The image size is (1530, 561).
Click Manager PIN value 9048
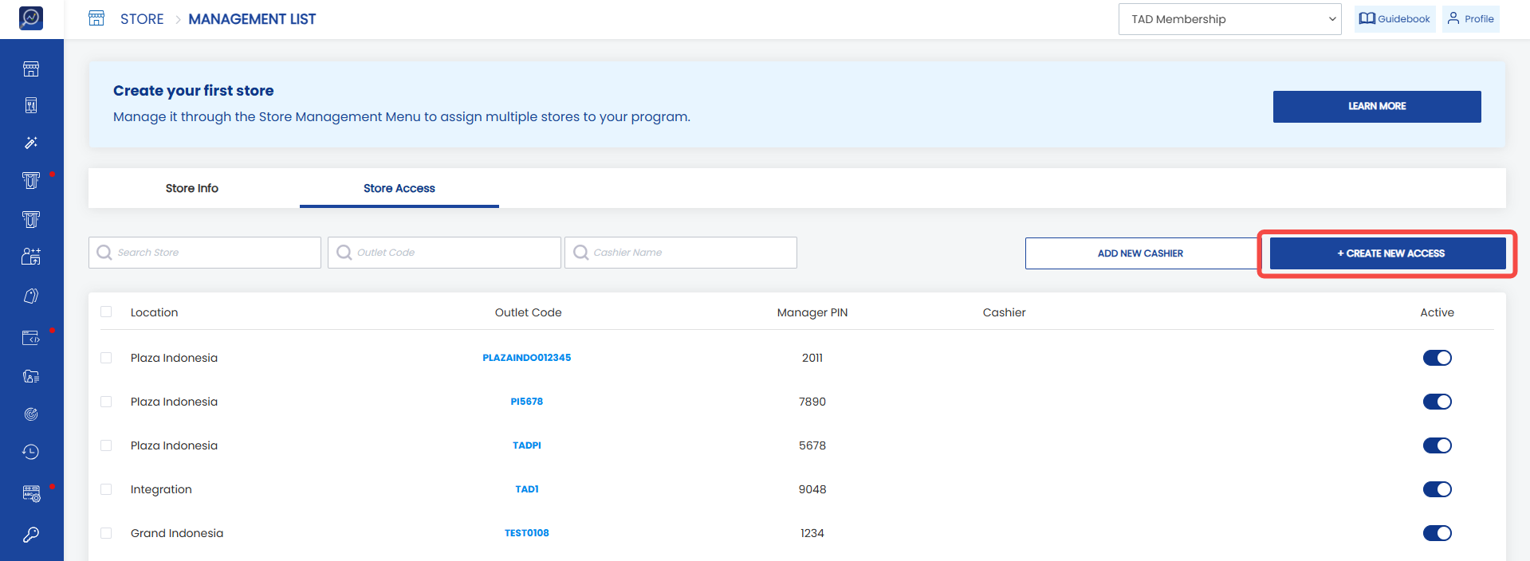(812, 489)
